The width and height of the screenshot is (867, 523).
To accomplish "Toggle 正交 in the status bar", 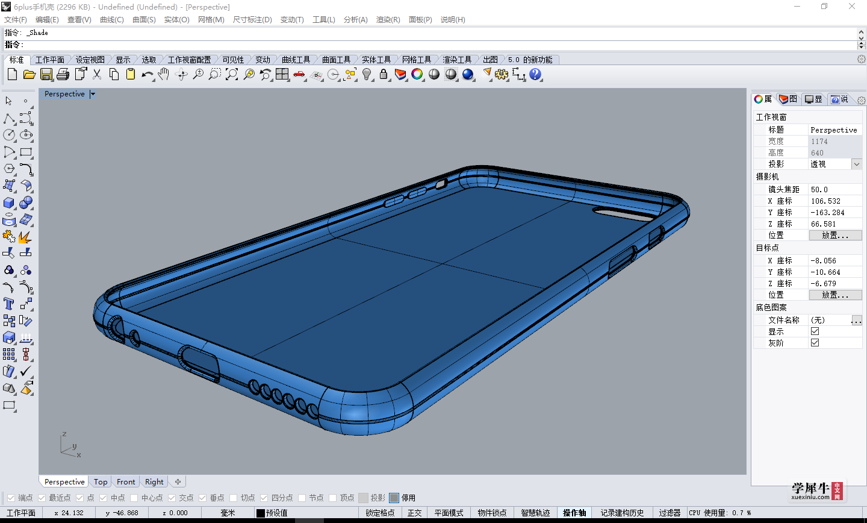I will 414,513.
